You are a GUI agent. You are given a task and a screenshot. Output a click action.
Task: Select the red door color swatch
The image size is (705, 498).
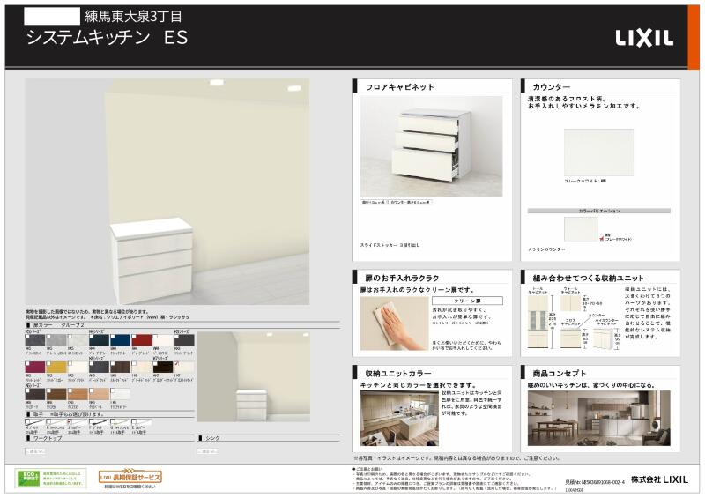[x=142, y=340]
